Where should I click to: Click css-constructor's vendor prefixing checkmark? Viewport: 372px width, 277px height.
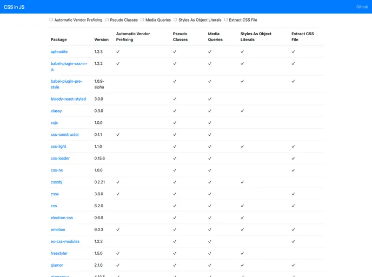click(118, 135)
